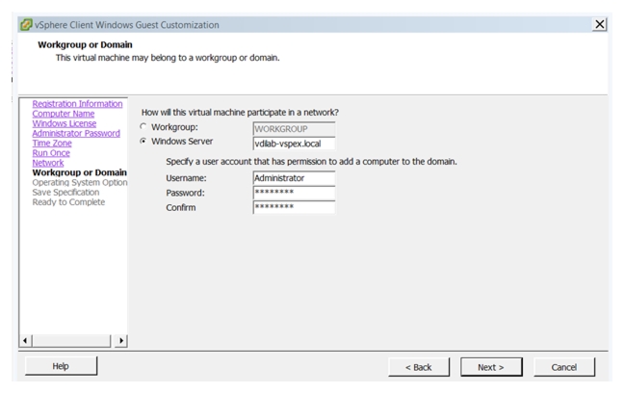Image resolution: width=625 pixels, height=394 pixels.
Task: Click the Password input field
Action: 294,193
